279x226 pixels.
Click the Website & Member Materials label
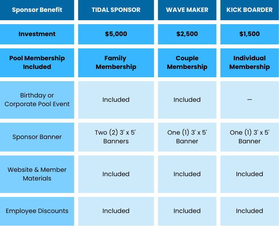(37, 174)
